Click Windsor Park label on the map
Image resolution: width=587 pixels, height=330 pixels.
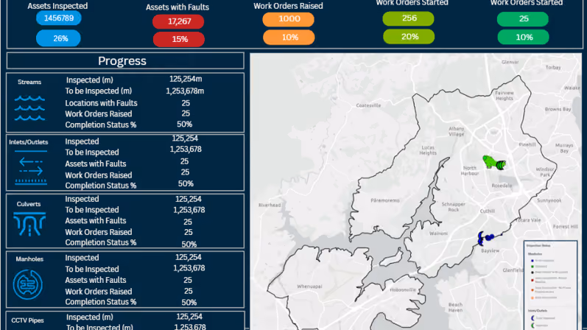545,172
